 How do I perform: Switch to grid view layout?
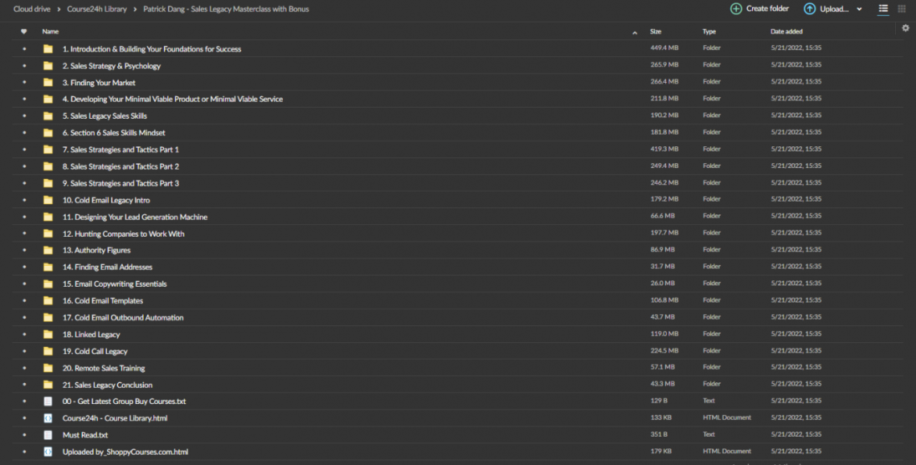902,8
